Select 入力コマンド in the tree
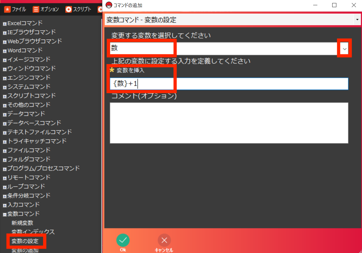 (24, 205)
